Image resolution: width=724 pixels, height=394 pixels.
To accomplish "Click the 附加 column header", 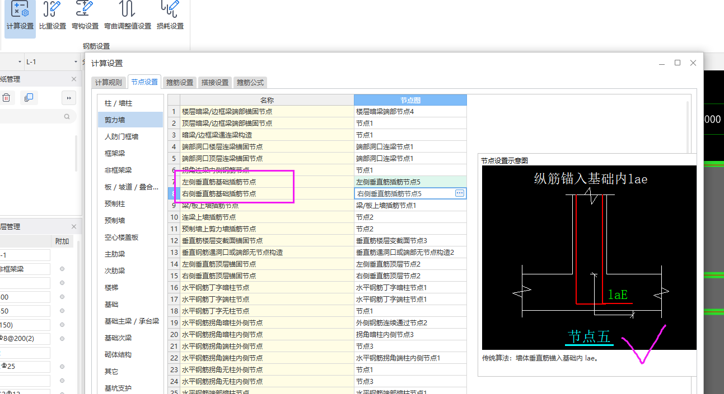I will point(62,241).
